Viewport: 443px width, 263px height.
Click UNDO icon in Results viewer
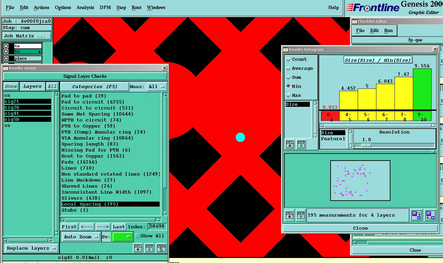[x=161, y=248]
